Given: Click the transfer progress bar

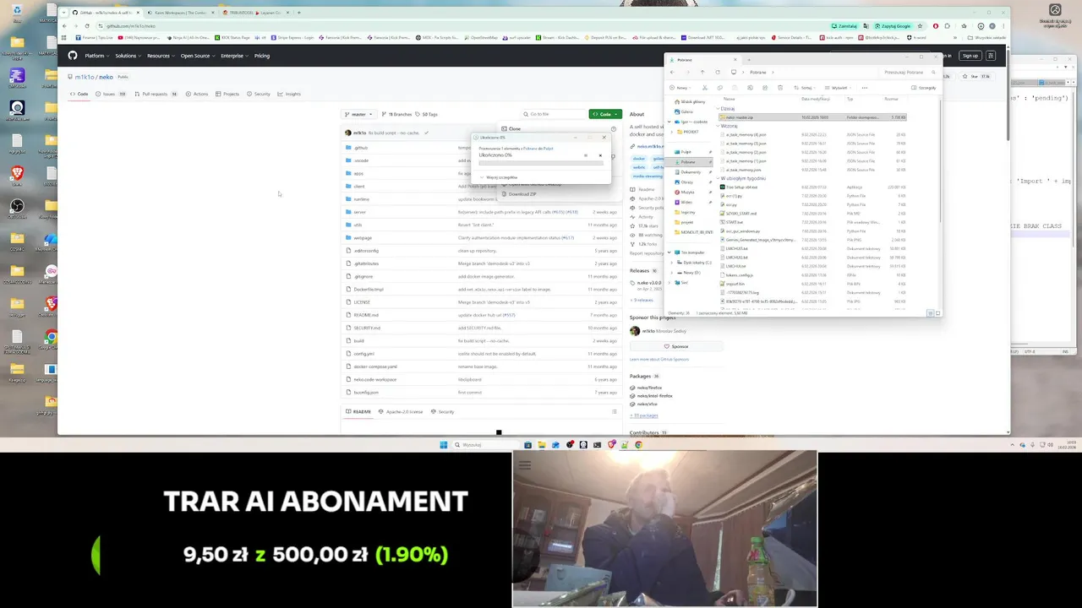Looking at the screenshot, I should (541, 163).
